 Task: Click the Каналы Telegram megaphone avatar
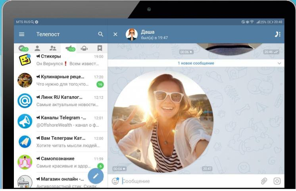(x=25, y=121)
